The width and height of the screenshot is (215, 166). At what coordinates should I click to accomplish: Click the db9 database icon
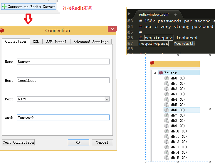(167, 126)
